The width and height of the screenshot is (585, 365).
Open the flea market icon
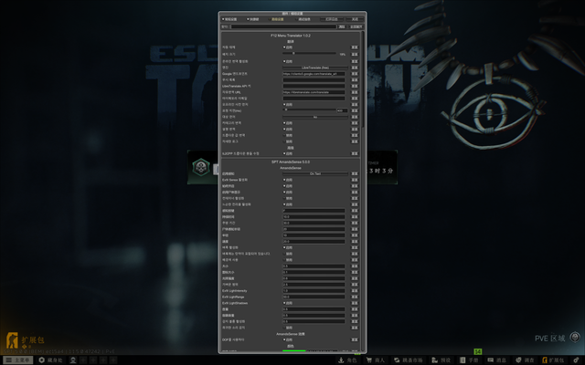[x=397, y=360]
